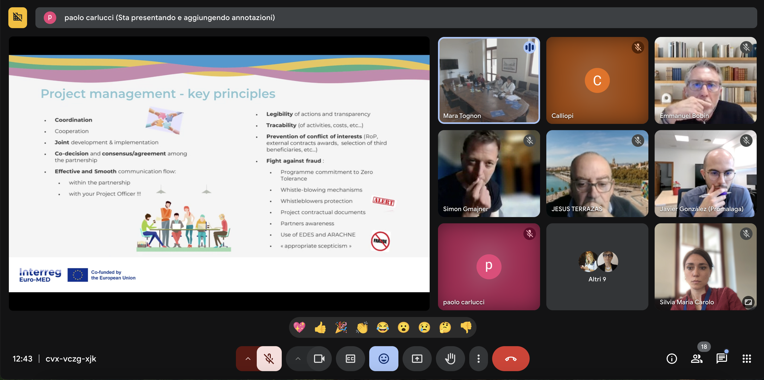This screenshot has height=380, width=764.
Task: Click the Interreg Euro-MED logo on slide
Action: pyautogui.click(x=40, y=275)
